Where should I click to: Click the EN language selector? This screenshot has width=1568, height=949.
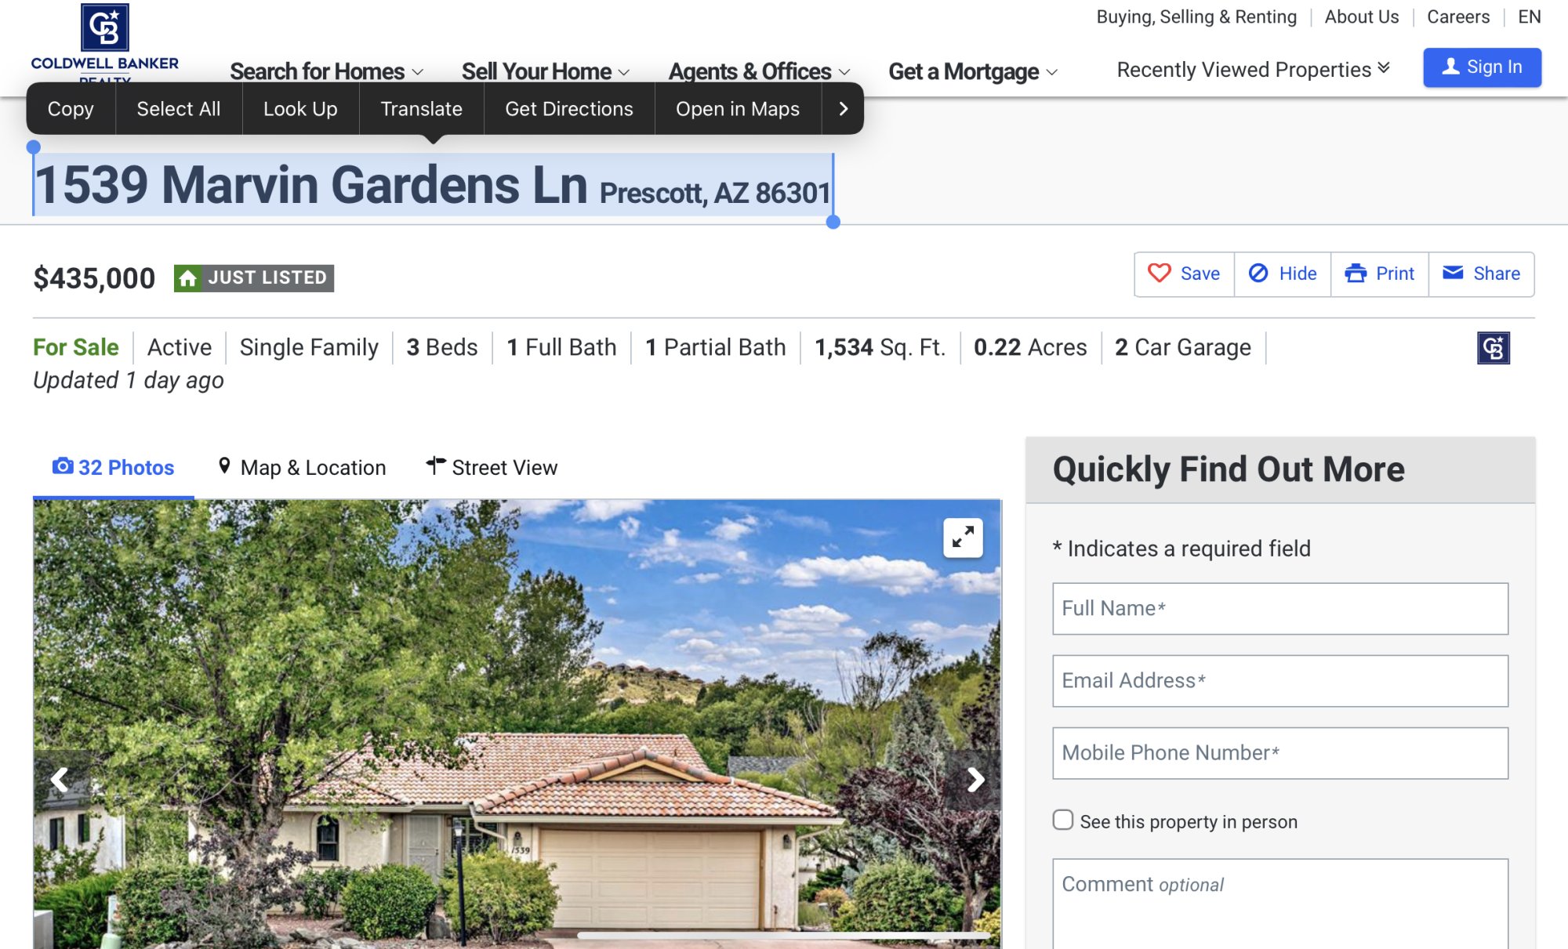1530,16
